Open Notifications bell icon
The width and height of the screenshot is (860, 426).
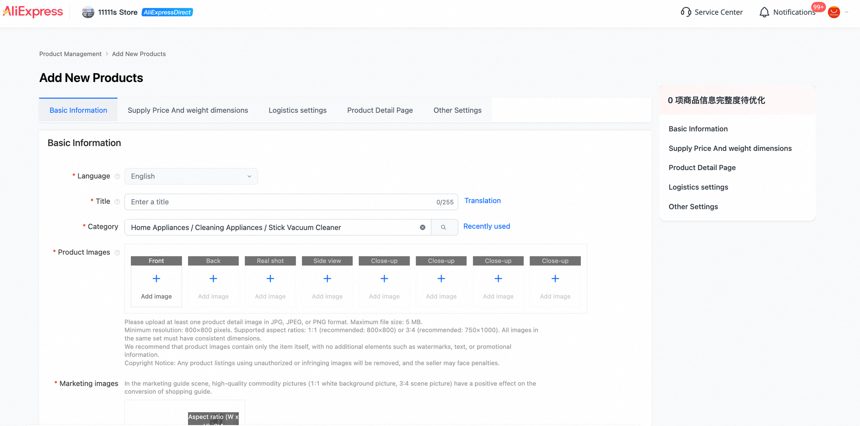764,12
